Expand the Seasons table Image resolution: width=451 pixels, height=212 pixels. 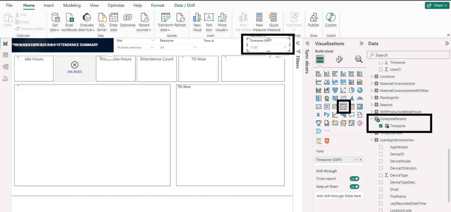tap(371, 104)
